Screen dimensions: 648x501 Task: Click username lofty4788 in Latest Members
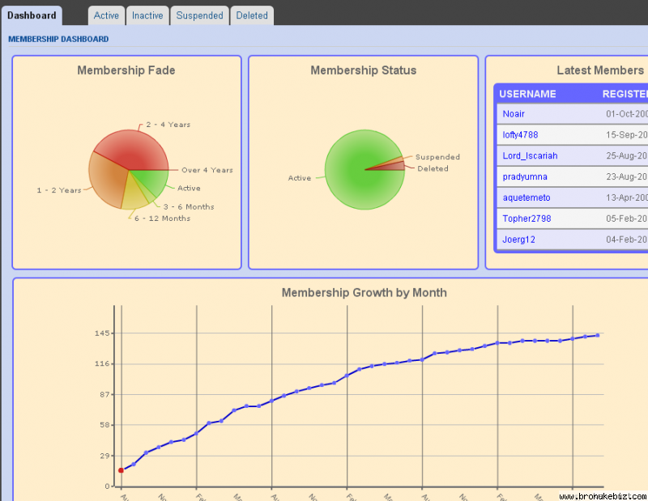pos(520,135)
